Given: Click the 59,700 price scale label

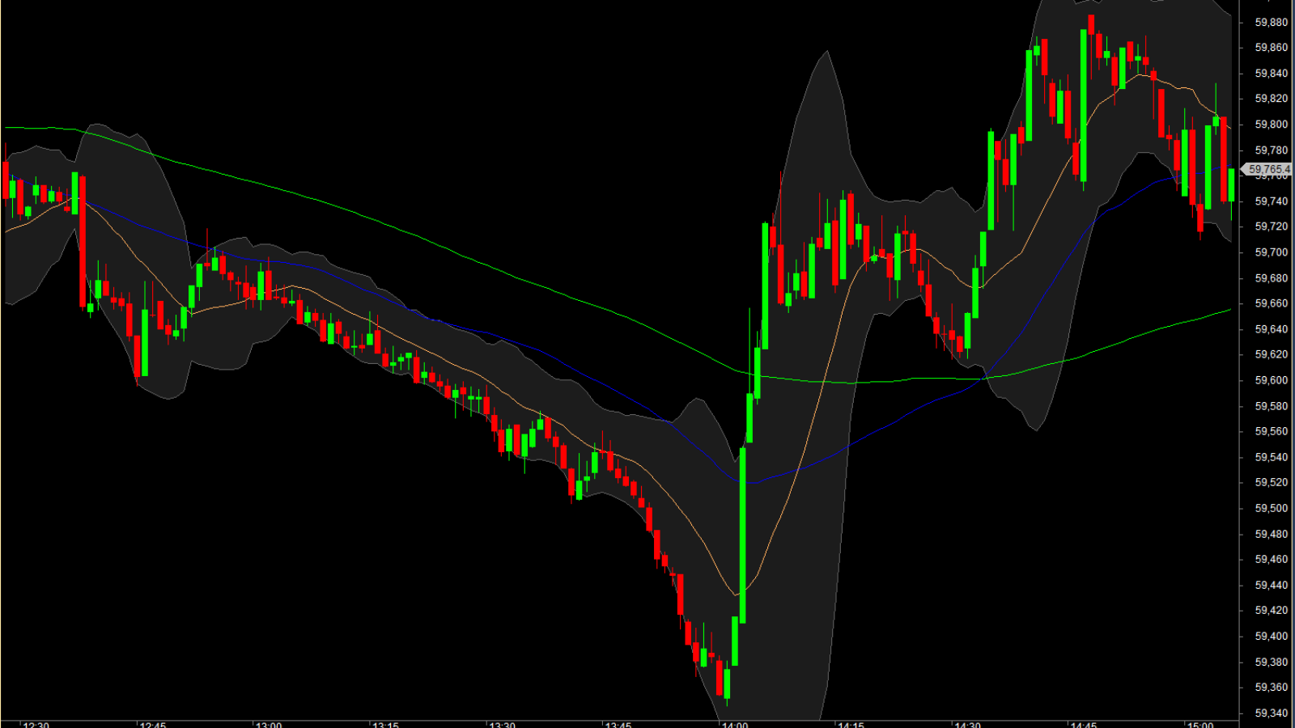Looking at the screenshot, I should click(x=1271, y=252).
